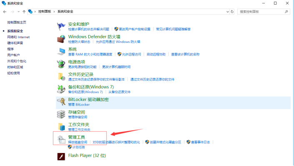Open the Flash Player (32 位) heading

coord(87,156)
